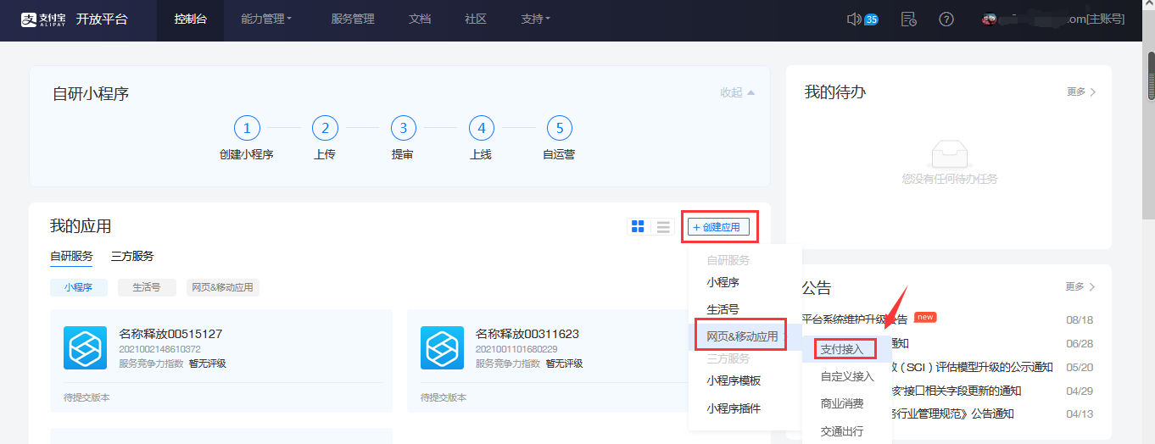Click the account avatar in header
This screenshot has height=444, width=1155.
click(989, 19)
